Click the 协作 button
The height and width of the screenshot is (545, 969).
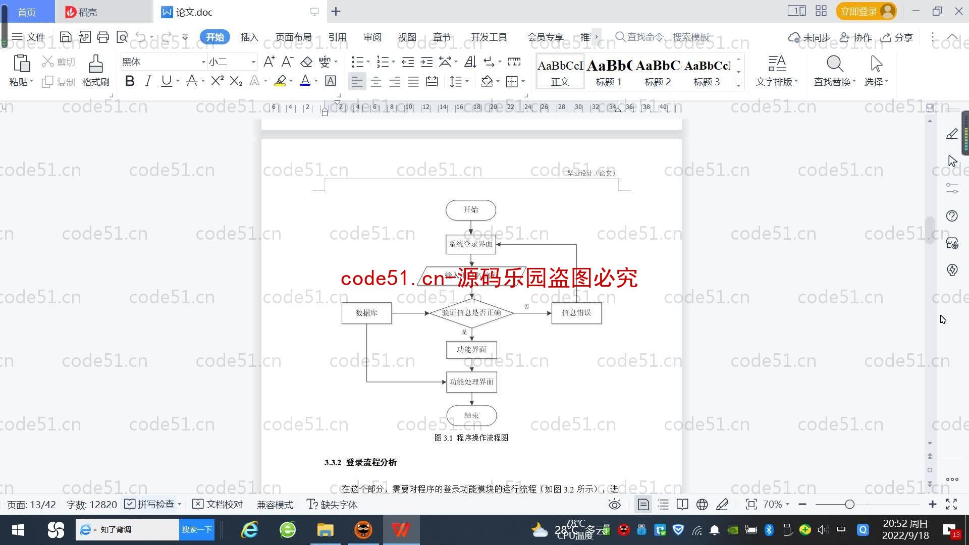click(856, 37)
